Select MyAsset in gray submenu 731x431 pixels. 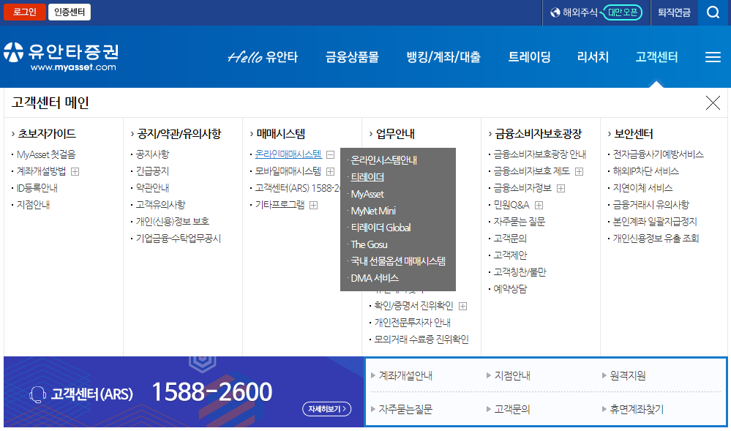pyautogui.click(x=367, y=194)
